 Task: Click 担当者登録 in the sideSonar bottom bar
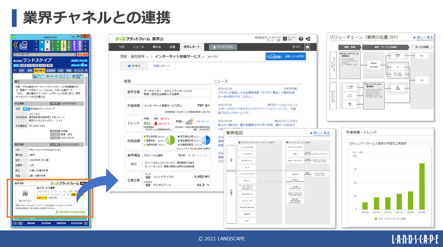click(x=46, y=223)
